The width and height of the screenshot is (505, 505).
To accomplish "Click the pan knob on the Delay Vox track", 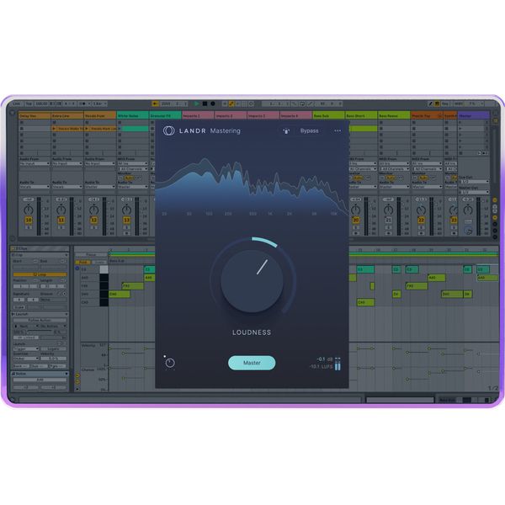I will point(29,210).
